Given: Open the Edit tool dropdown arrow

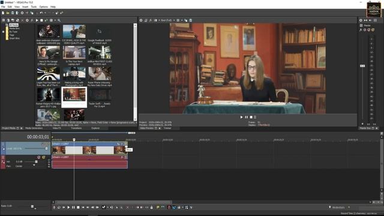Looking at the screenshot, I should pos(107,208).
